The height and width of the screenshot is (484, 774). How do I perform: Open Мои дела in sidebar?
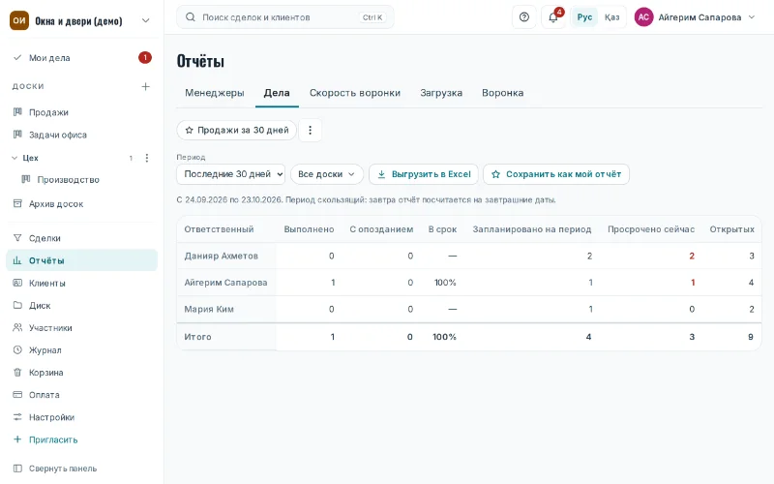[x=82, y=58]
